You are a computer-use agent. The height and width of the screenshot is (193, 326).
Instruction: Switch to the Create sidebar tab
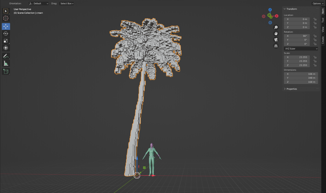(x=323, y=40)
